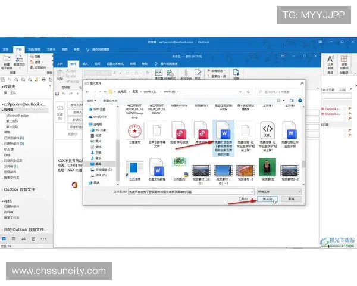Select WPS云盘 in the navigation pane

(x=99, y=110)
